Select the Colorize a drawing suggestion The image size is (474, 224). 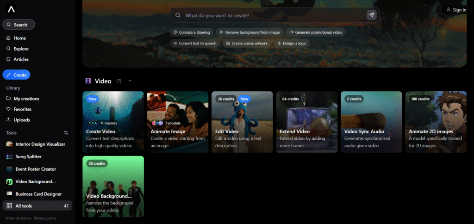(x=192, y=32)
